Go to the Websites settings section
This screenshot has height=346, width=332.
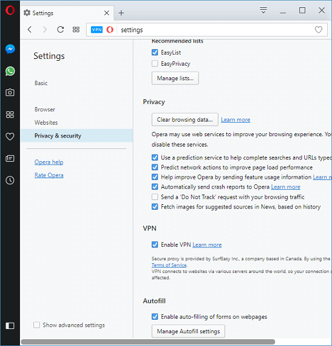(46, 122)
